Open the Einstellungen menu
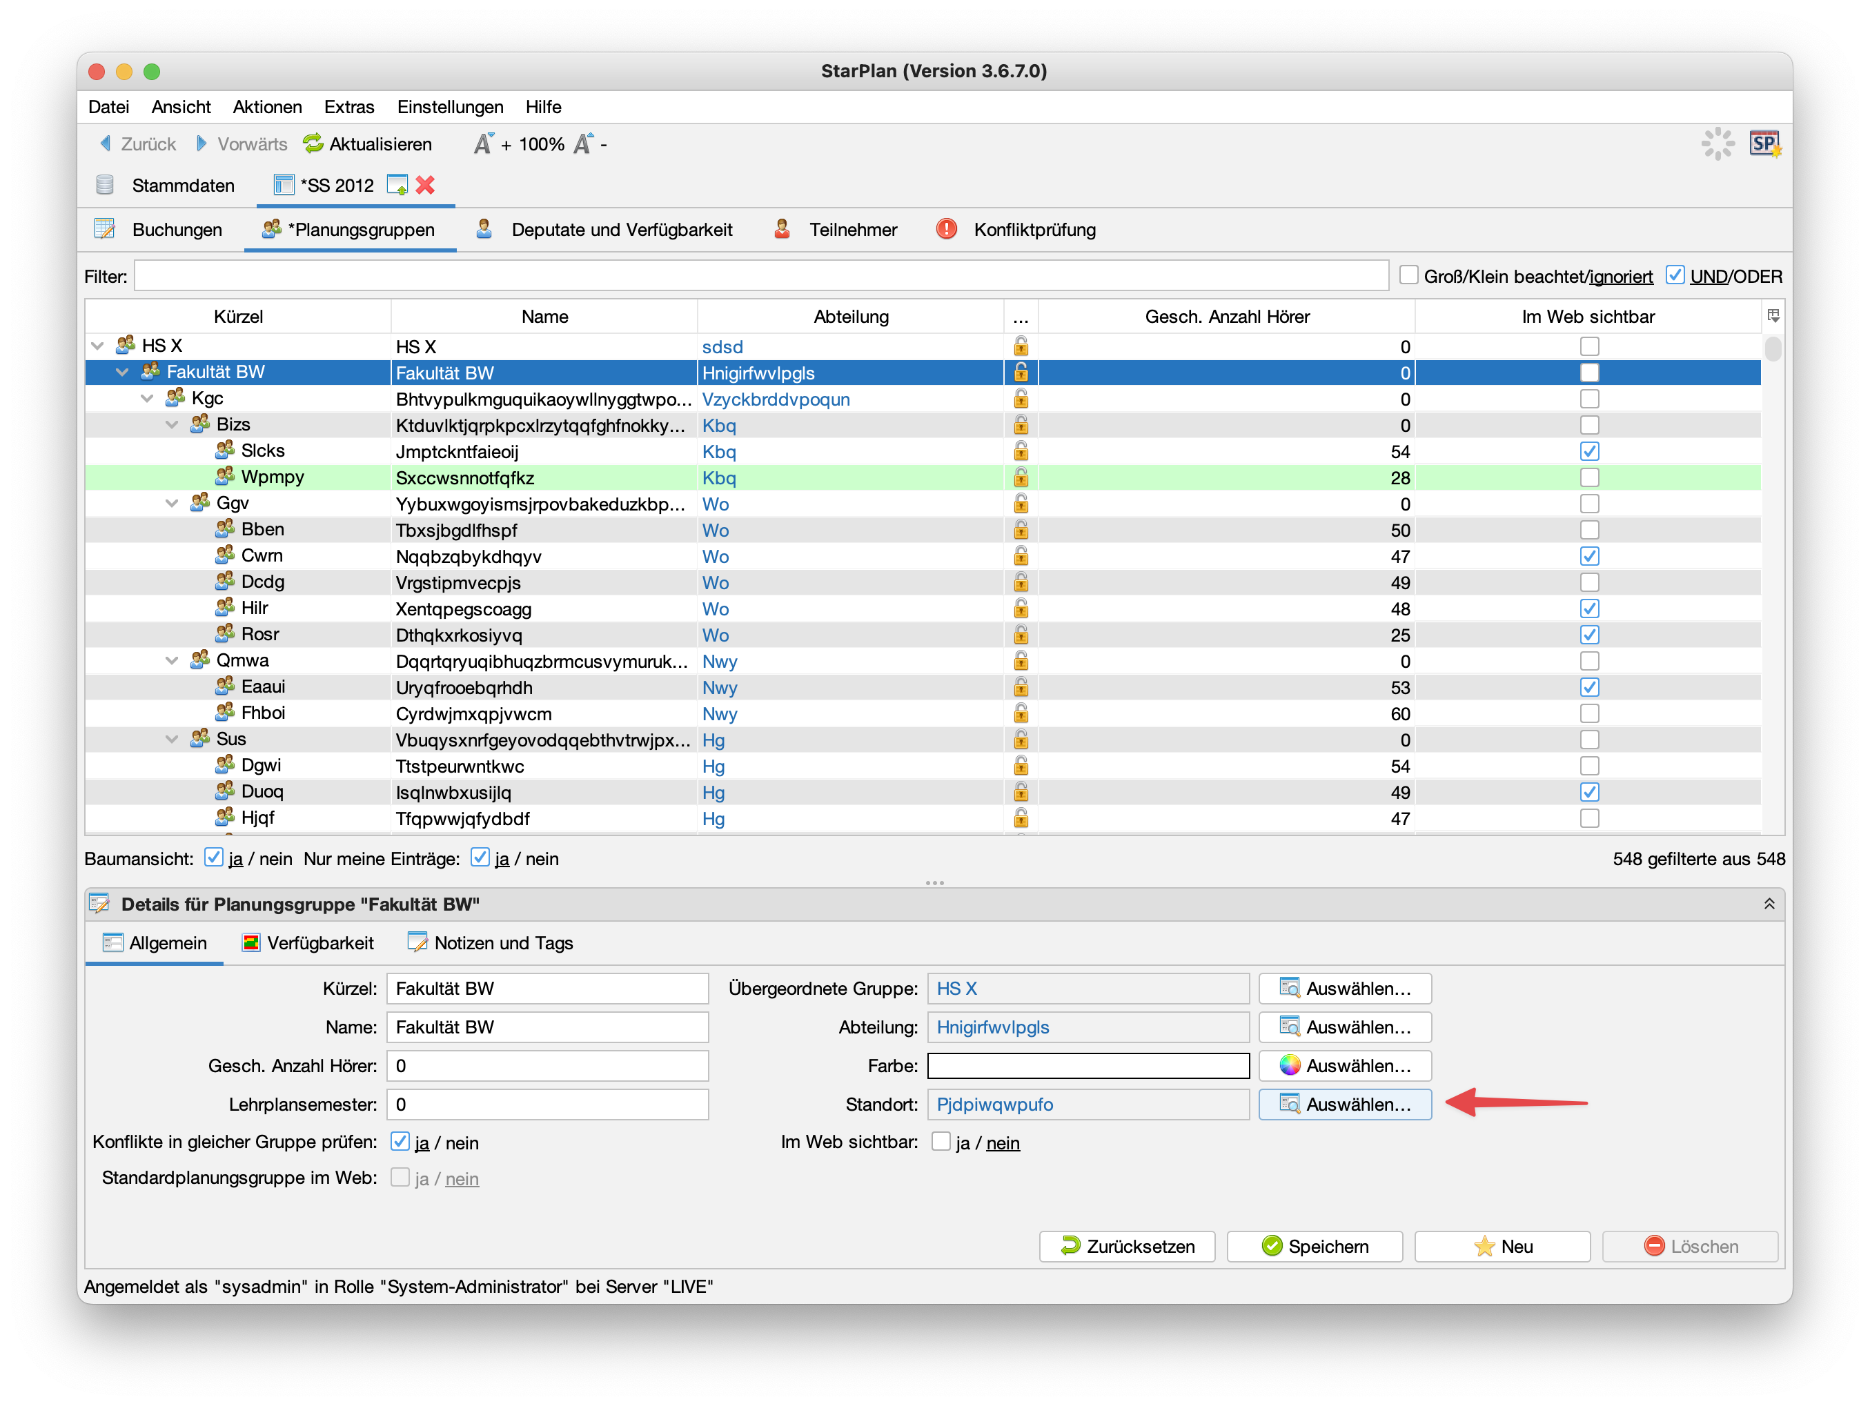The image size is (1870, 1406). coord(450,106)
